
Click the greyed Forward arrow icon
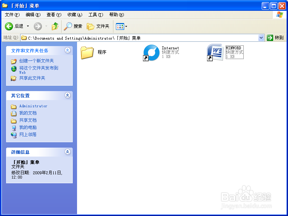click(38, 26)
